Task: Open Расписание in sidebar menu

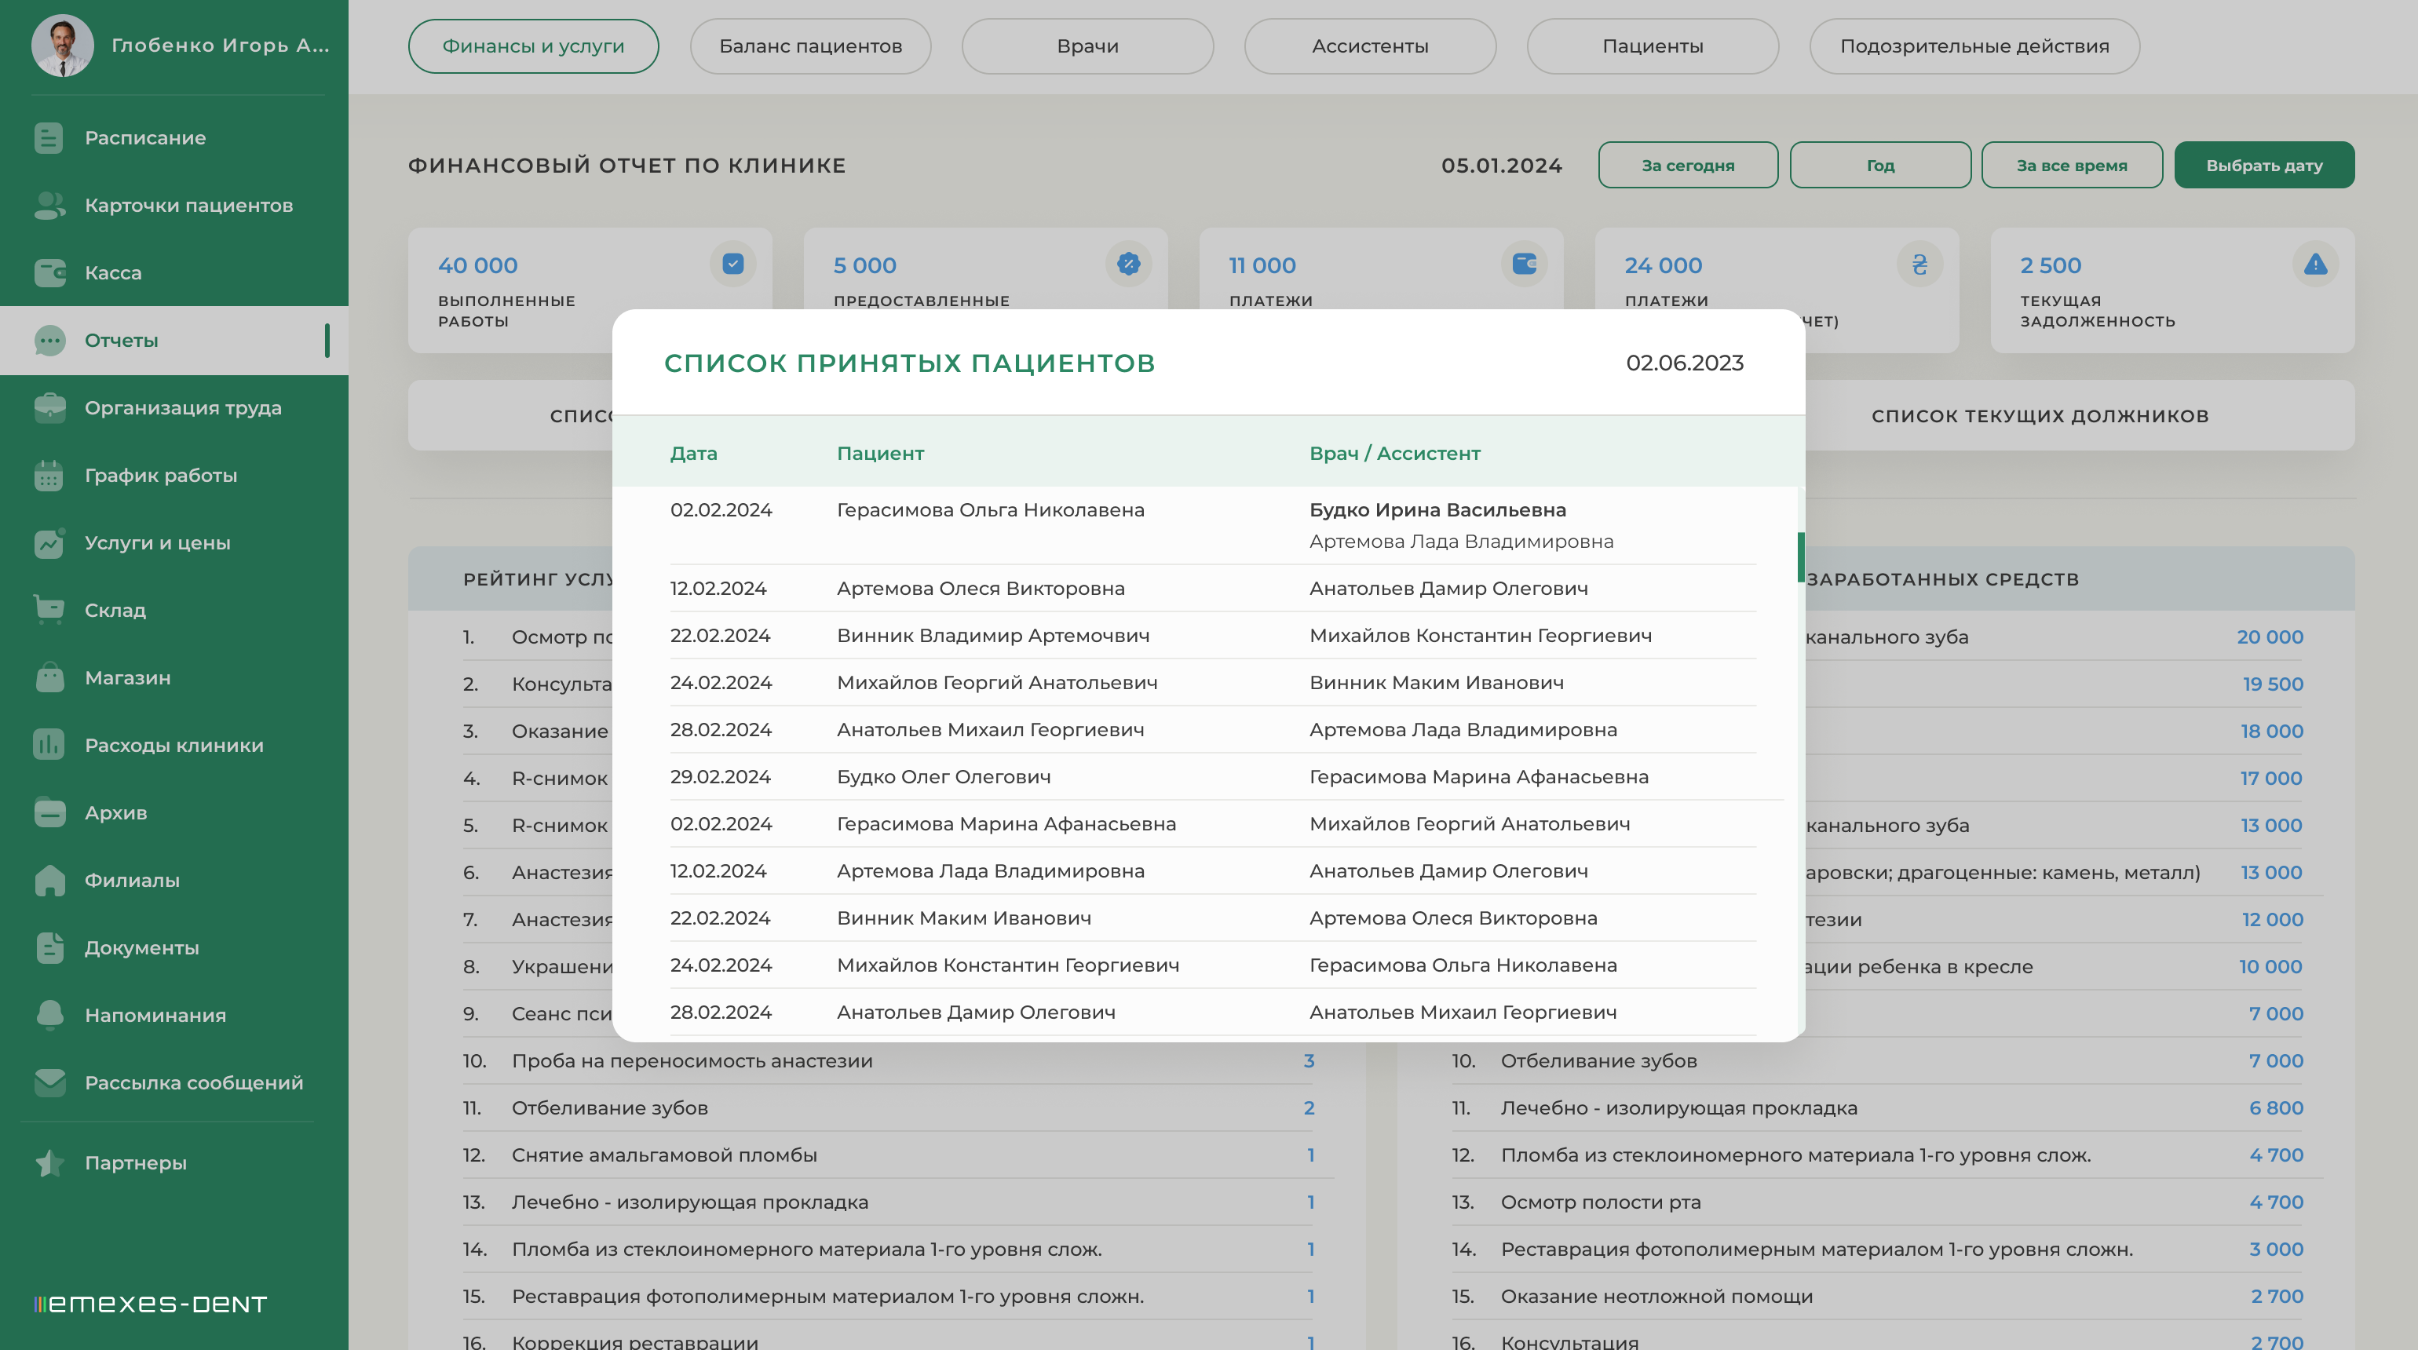Action: [x=144, y=138]
